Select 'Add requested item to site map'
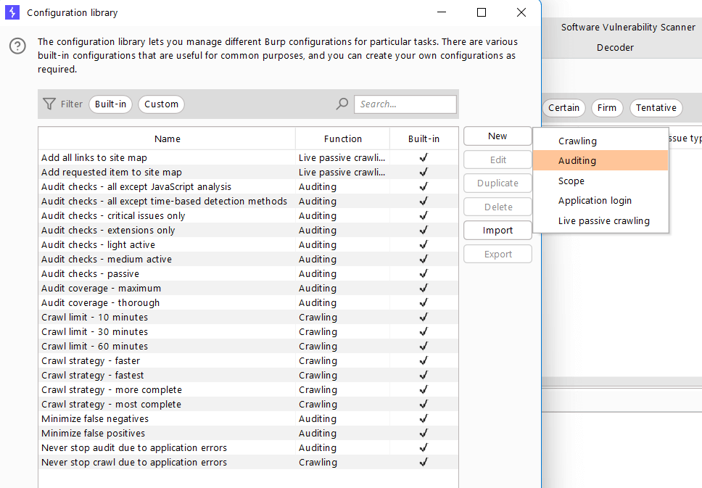 [x=249, y=172]
